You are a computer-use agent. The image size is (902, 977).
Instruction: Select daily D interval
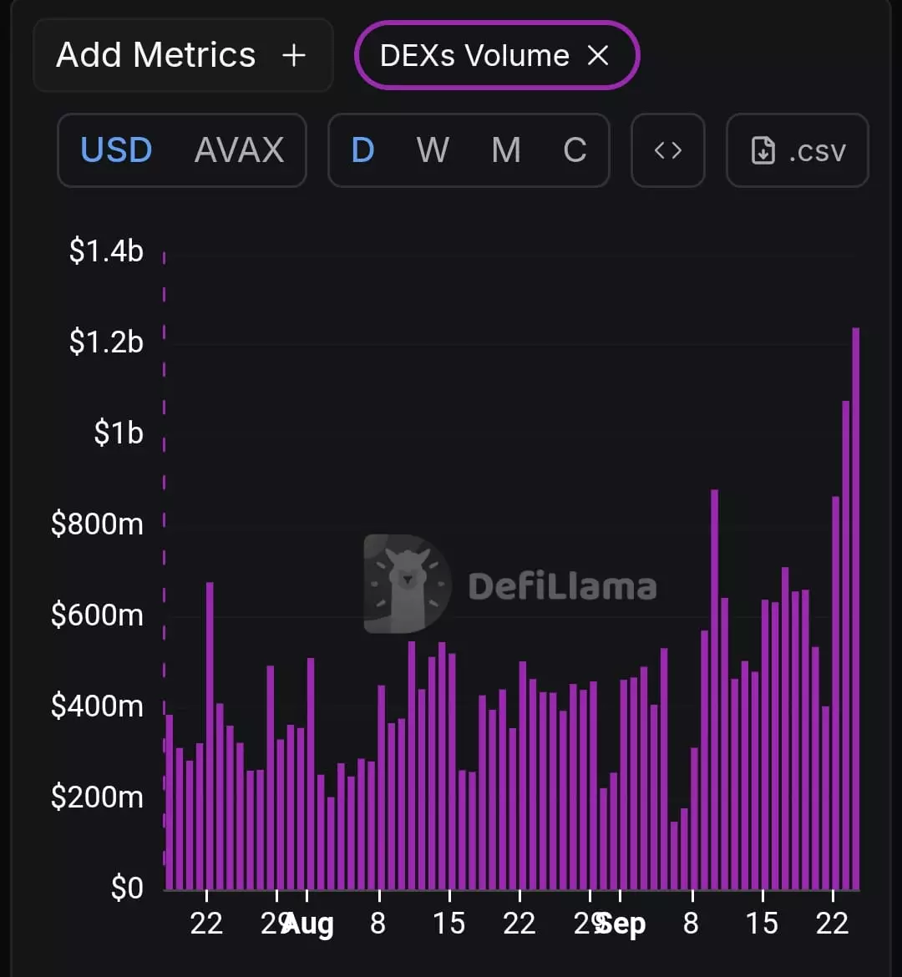(x=362, y=150)
